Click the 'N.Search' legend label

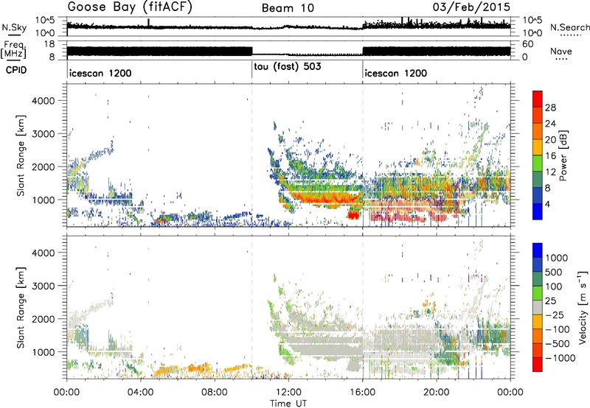pos(570,27)
